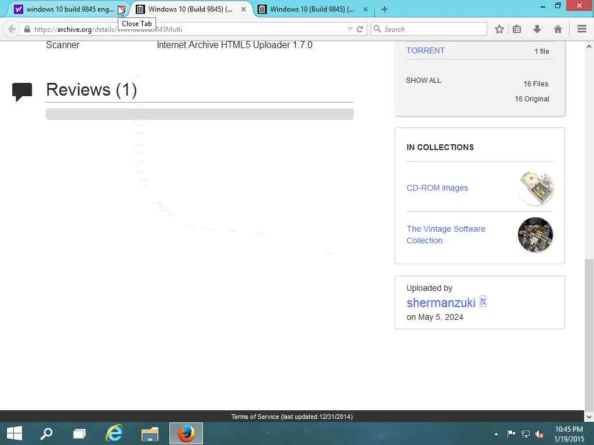Show hidden system tray icons
Image resolution: width=594 pixels, height=445 pixels.
pyautogui.click(x=496, y=433)
